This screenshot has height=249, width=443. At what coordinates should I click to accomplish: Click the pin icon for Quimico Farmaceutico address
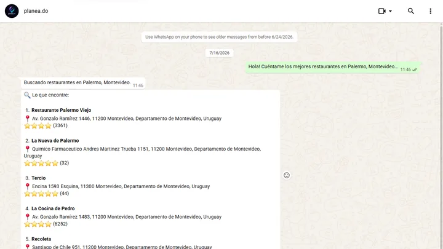point(28,149)
